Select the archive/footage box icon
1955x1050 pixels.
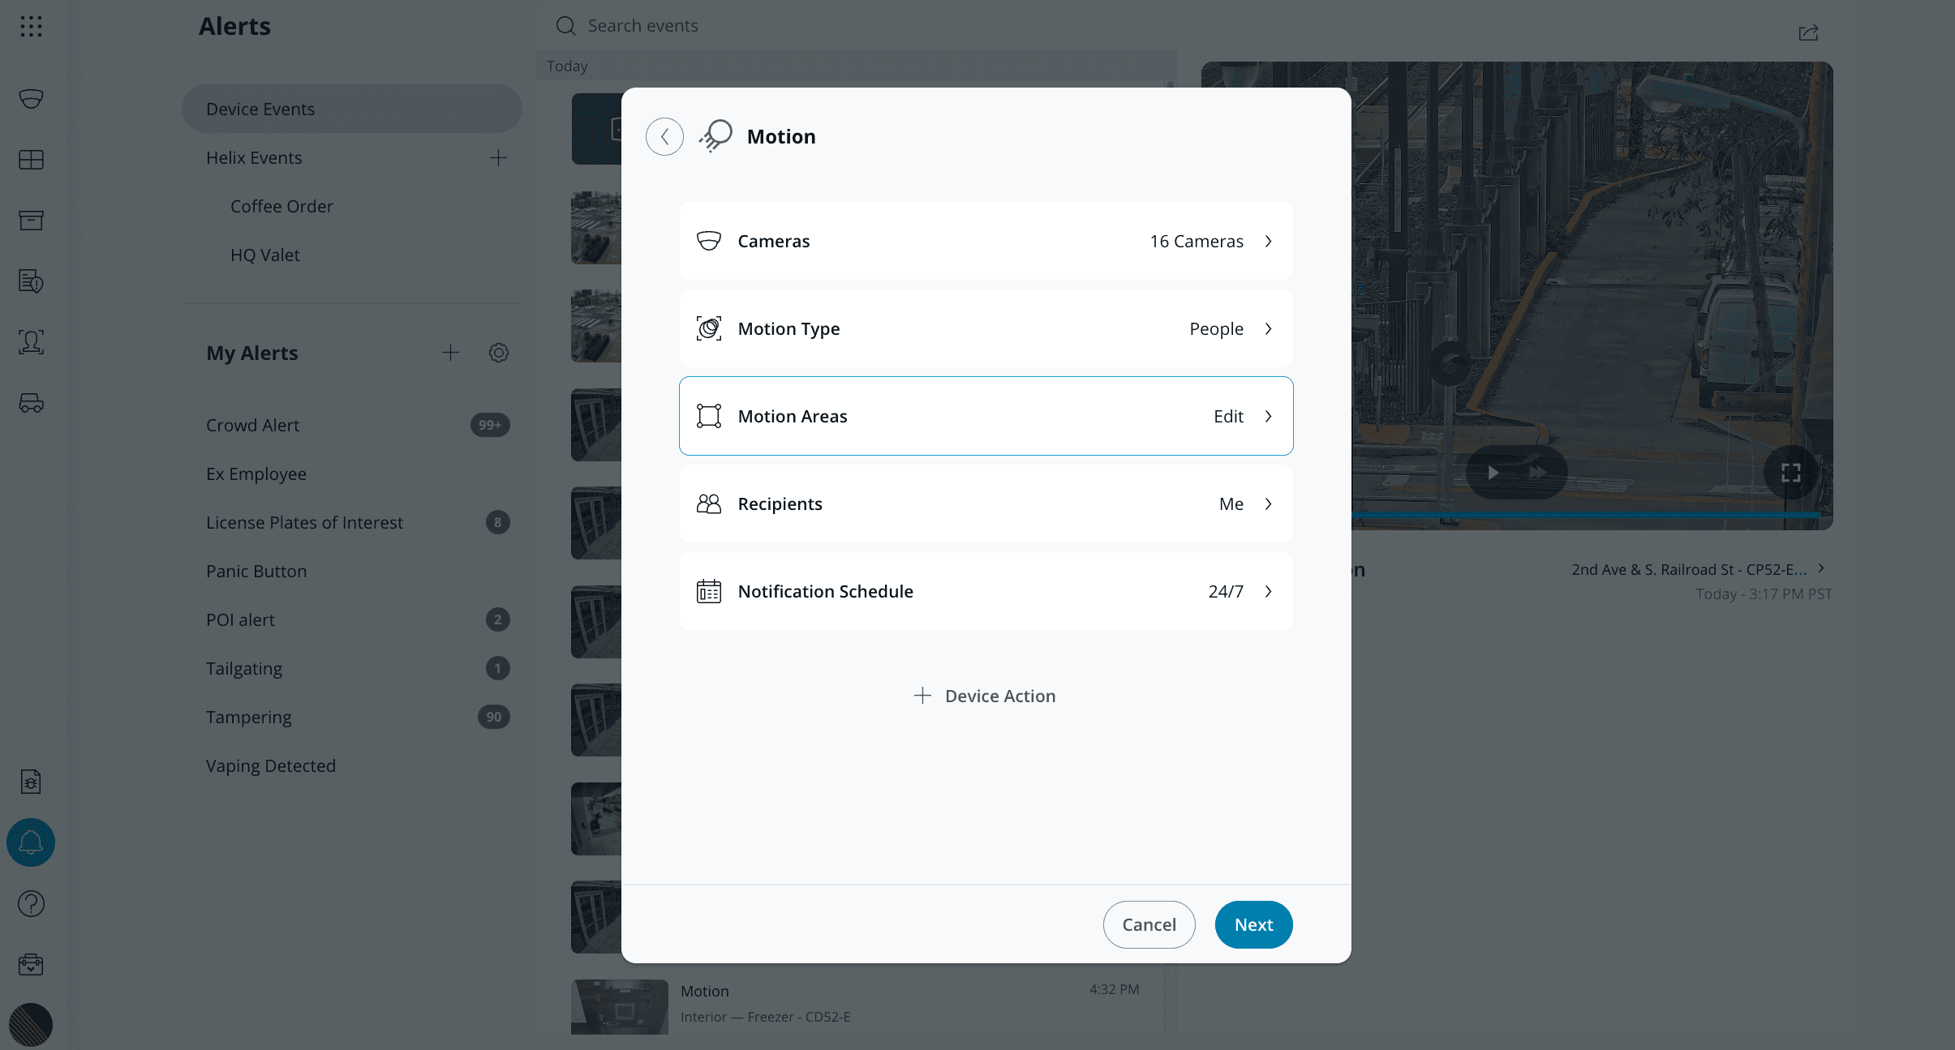31,220
